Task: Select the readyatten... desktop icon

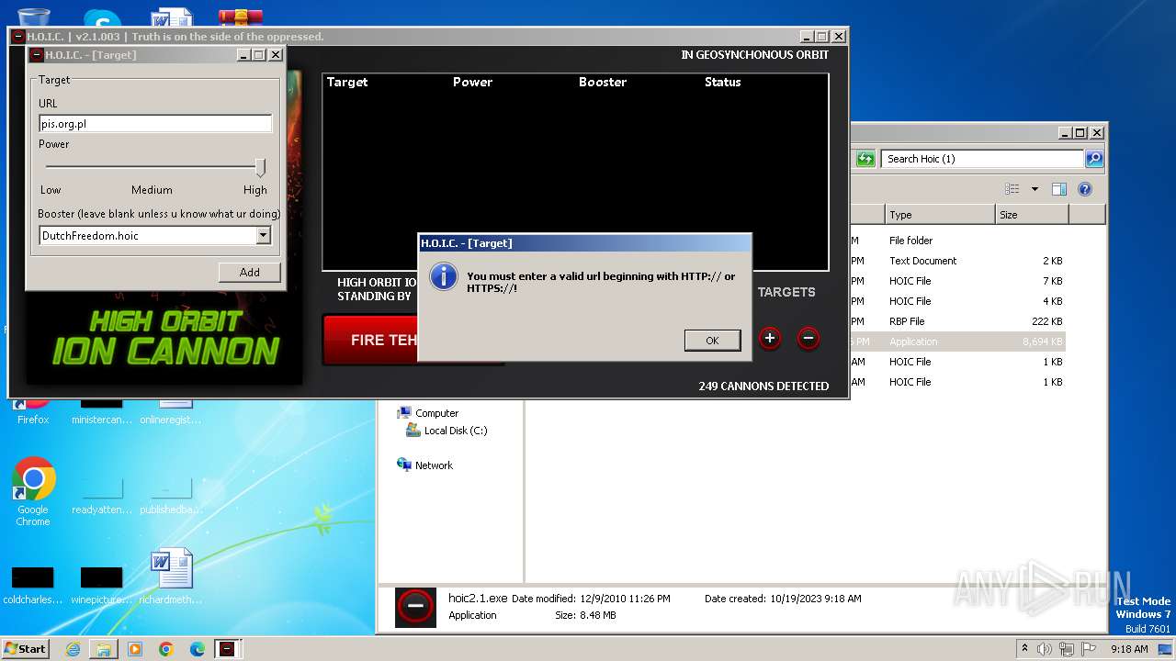Action: click(x=101, y=496)
